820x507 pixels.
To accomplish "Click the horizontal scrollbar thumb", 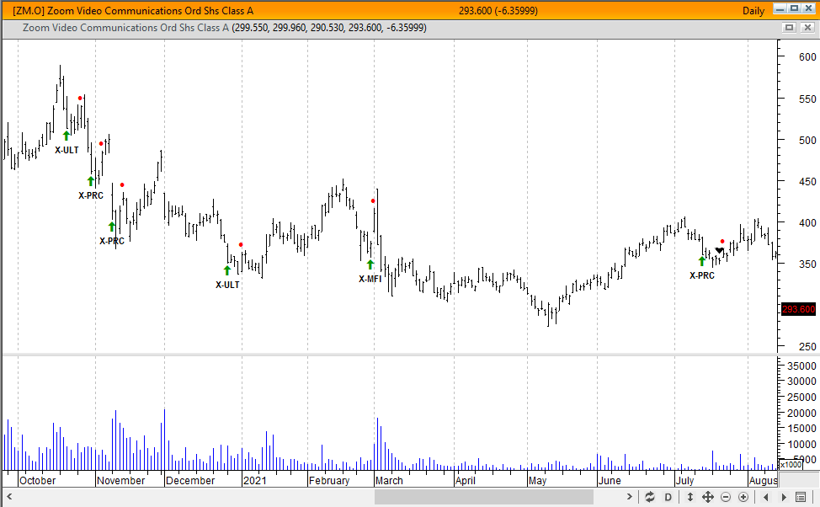I will (484, 497).
